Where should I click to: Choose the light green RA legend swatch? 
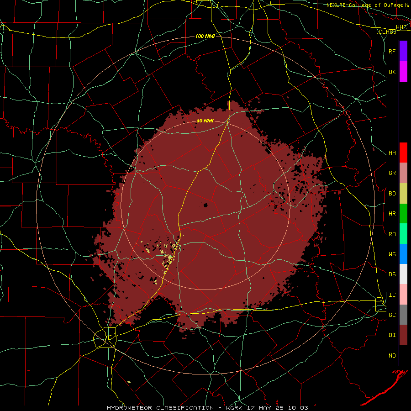(403, 234)
